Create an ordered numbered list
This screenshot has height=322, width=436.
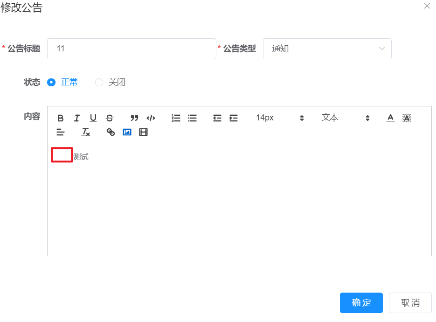click(176, 118)
